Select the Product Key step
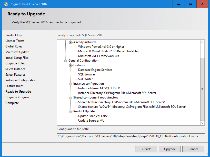This screenshot has width=210, height=157. [14, 35]
